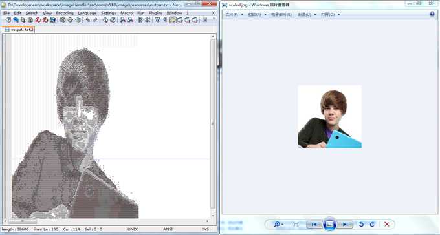Click the Record Macro toolbar icon
440x235 pixels.
tap(205, 20)
